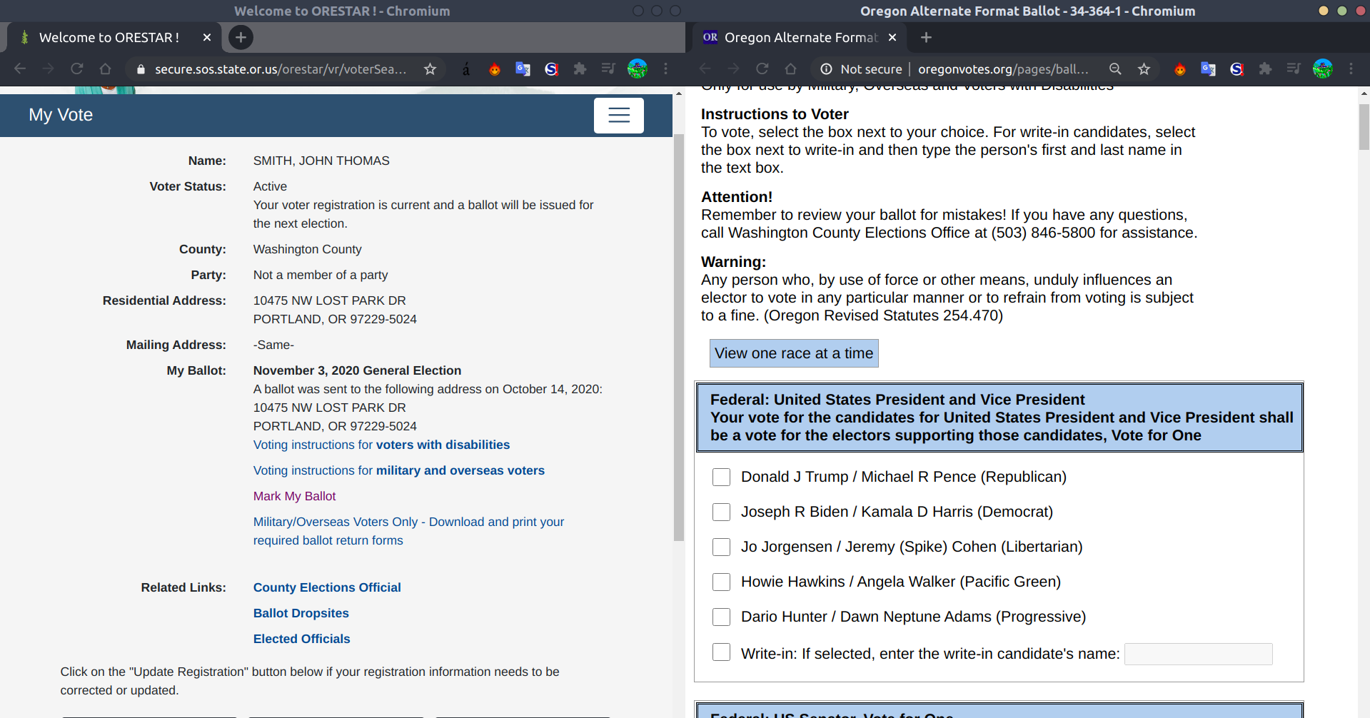
Task: Open the media control icon in ORESTAR window
Action: [x=608, y=69]
